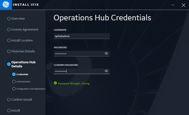The width and height of the screenshot is (189, 115).
Task: Focus the Username input field
Action: (82, 36)
